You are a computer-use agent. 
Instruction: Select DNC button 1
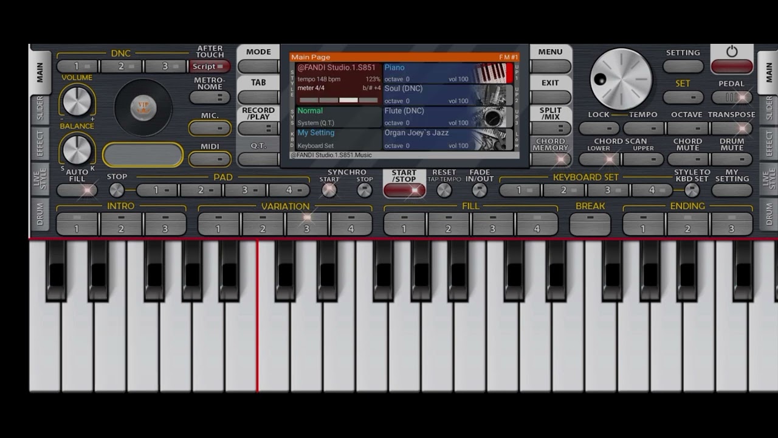click(x=78, y=66)
